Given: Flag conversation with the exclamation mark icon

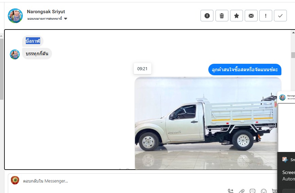Looking at the screenshot, I should (x=266, y=16).
